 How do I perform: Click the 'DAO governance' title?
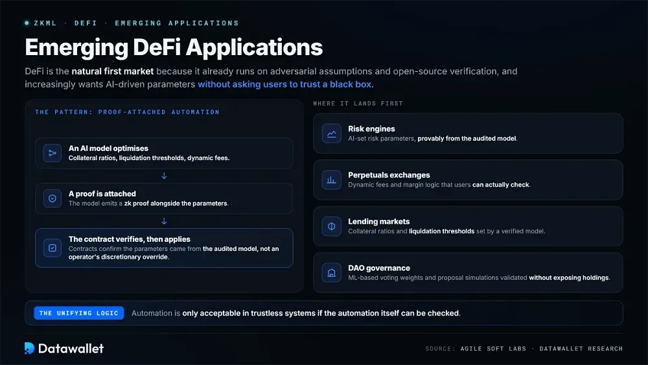coord(379,268)
